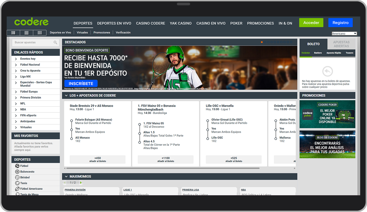Select the Bankers bet mode
This screenshot has width=367, height=212.
318,53
